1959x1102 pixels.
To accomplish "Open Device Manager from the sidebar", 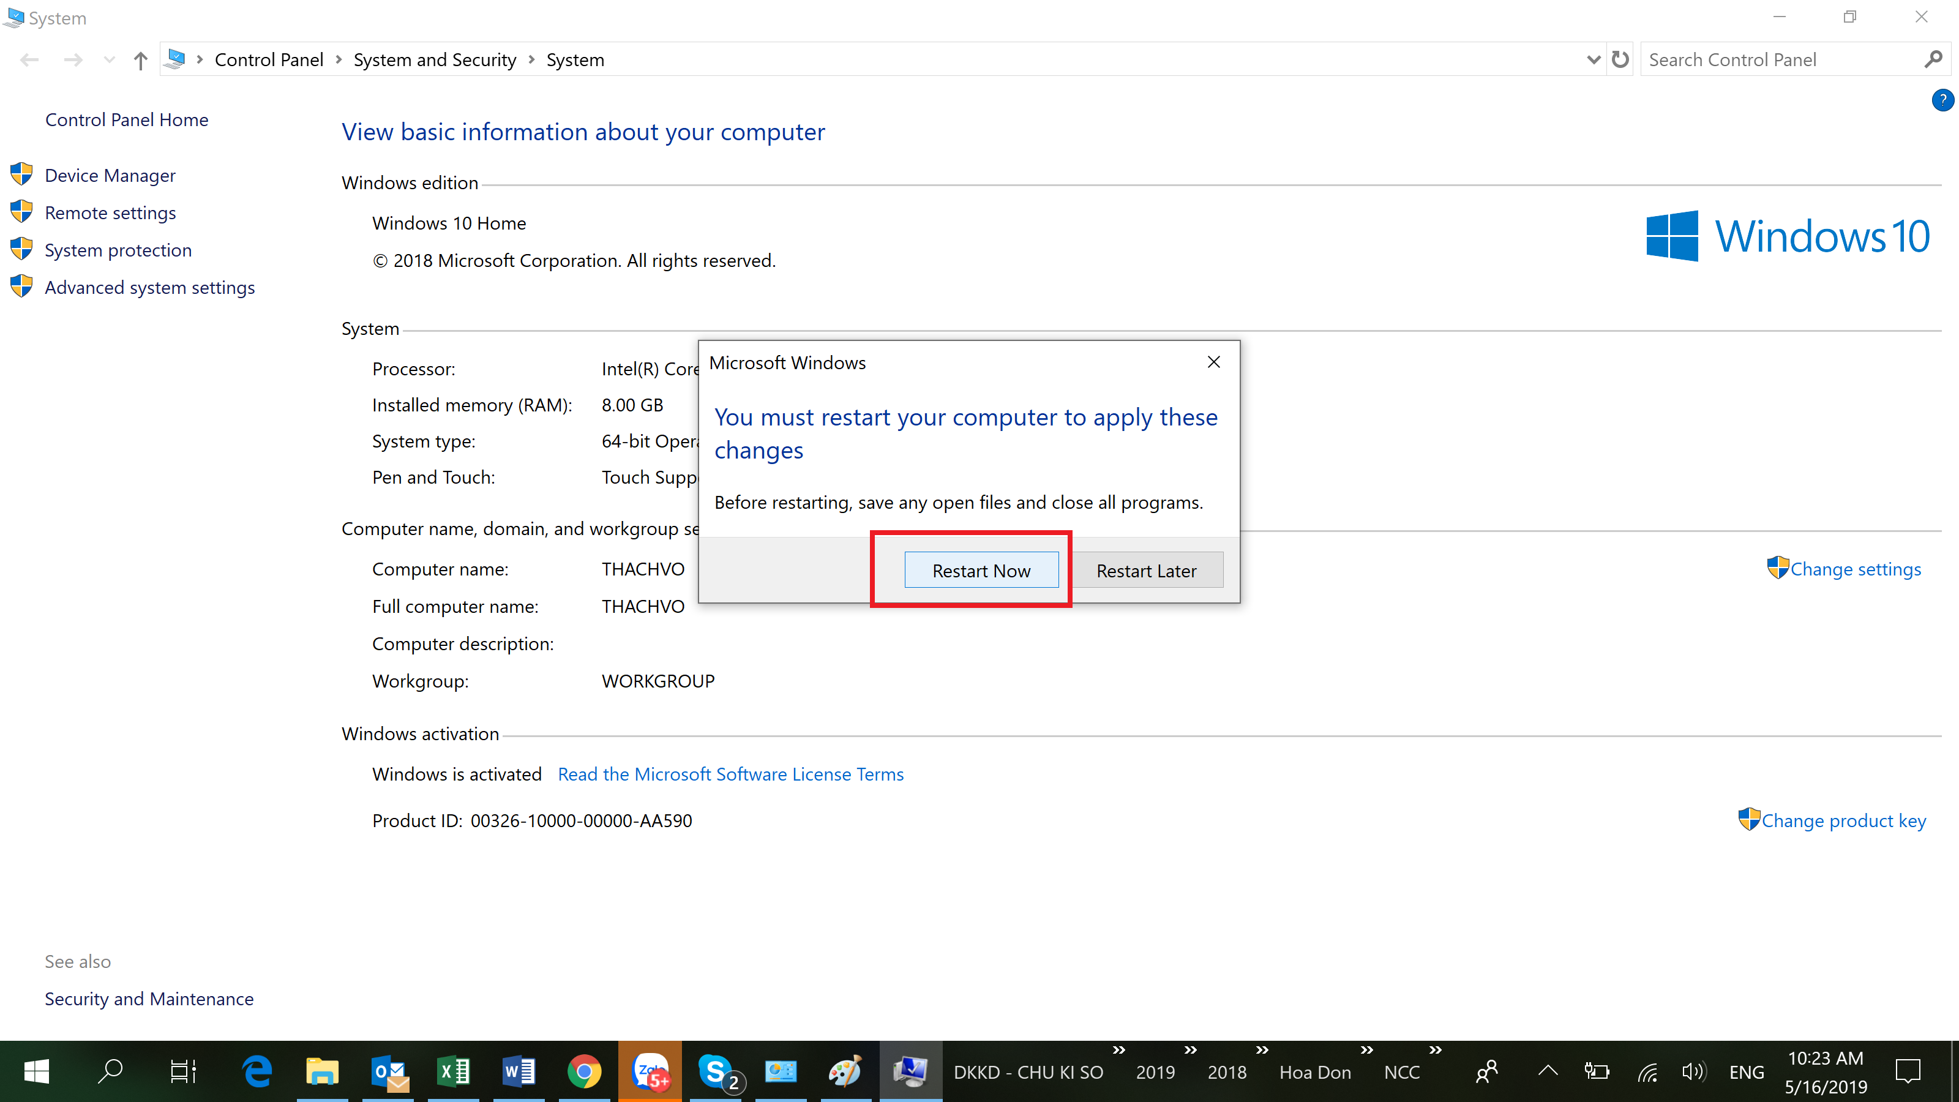I will coord(110,175).
